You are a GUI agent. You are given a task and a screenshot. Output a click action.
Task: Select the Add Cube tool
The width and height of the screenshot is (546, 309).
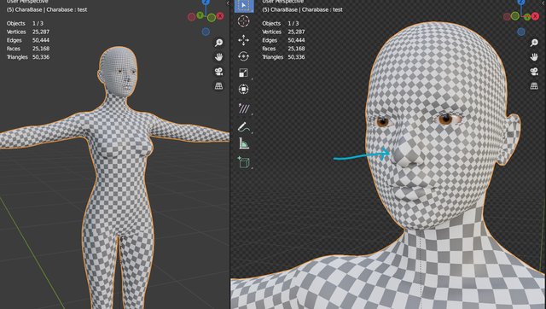(243, 162)
